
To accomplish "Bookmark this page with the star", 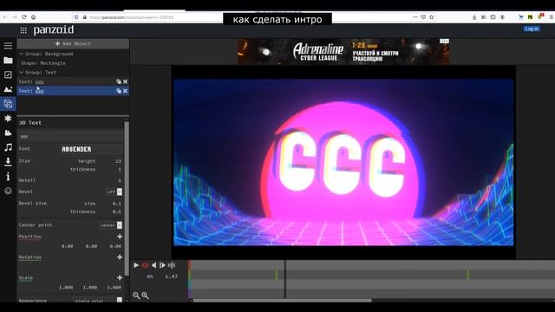I will tap(432, 17).
